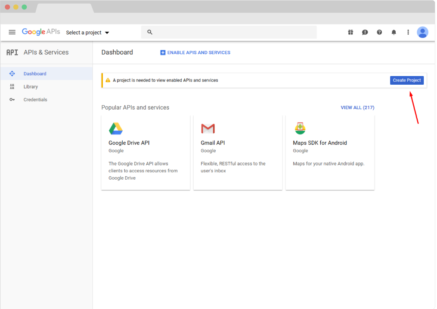This screenshot has height=309, width=437.
Task: Select Dashboard in the sidebar
Action: coord(35,74)
